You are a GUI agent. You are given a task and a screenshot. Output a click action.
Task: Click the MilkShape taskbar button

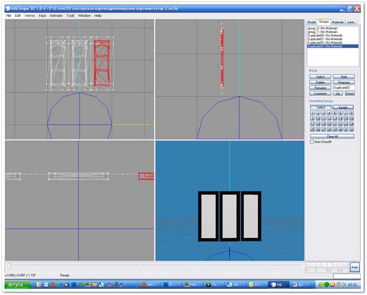point(279,285)
